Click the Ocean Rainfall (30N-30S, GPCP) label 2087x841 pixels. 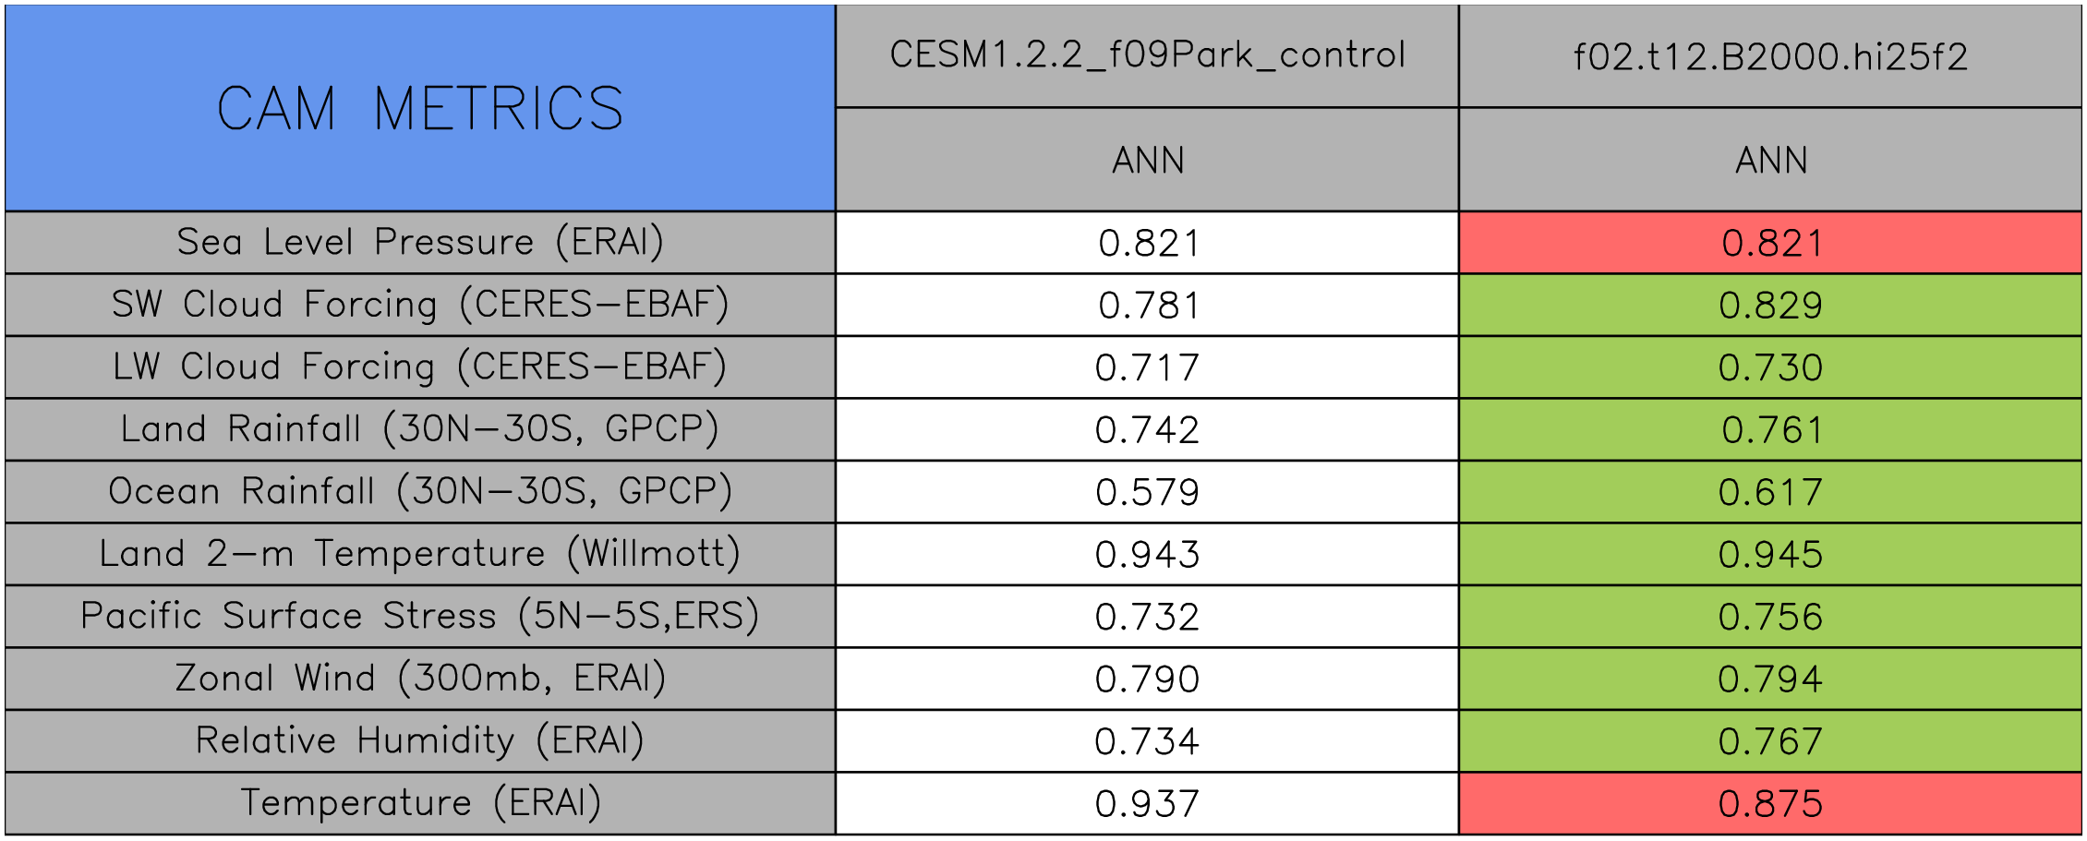pyautogui.click(x=420, y=492)
